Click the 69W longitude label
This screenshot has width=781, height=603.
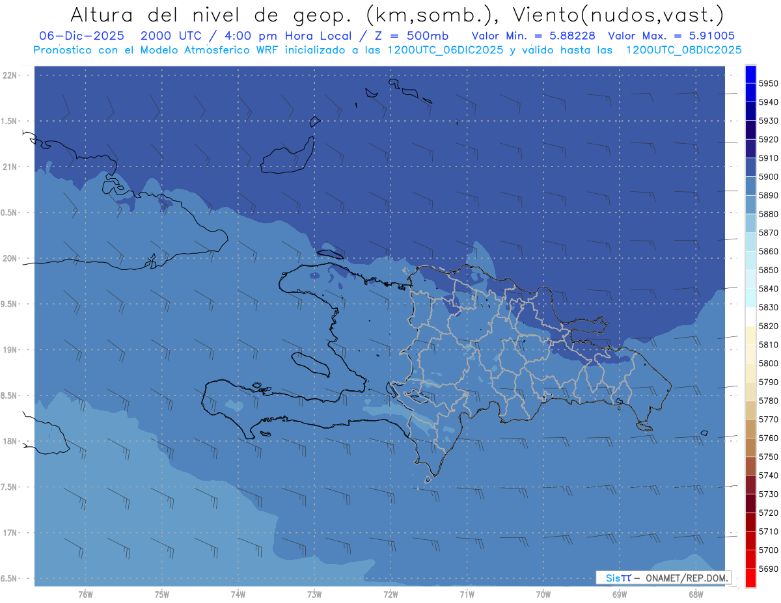pyautogui.click(x=620, y=595)
